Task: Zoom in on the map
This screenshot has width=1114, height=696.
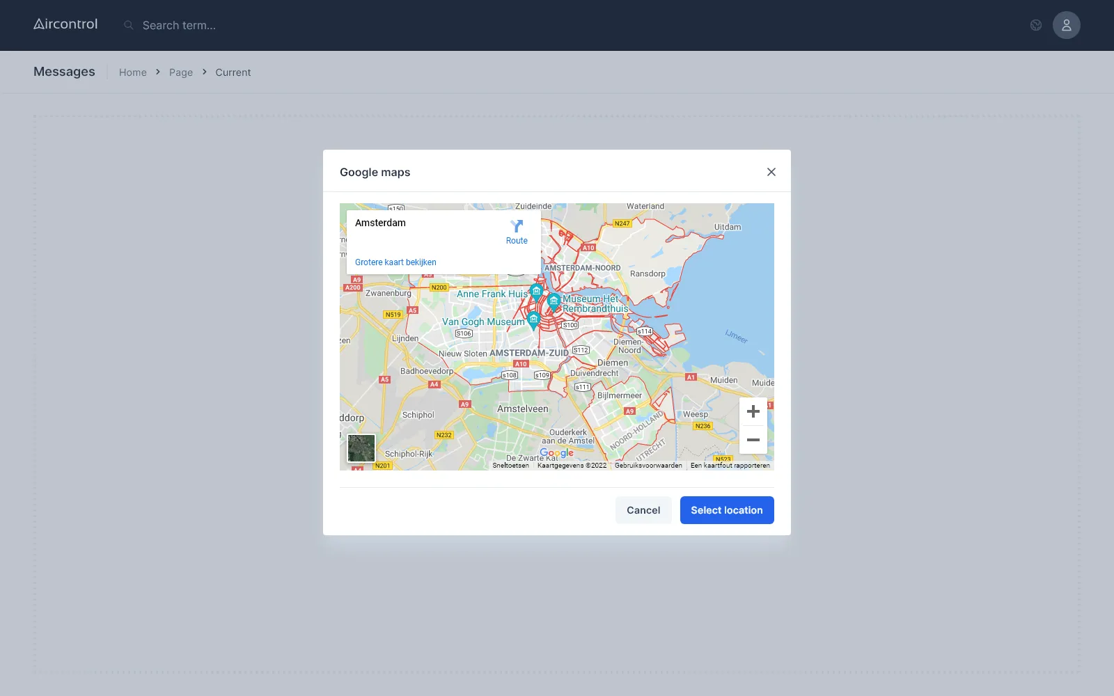Action: click(753, 411)
